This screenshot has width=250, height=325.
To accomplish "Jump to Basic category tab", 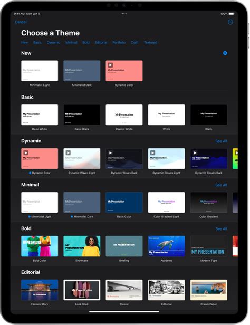I will pyautogui.click(x=37, y=43).
